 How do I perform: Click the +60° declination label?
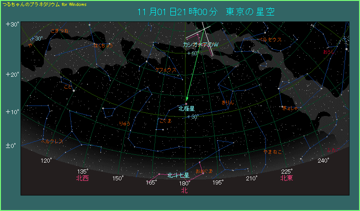[193, 53]
